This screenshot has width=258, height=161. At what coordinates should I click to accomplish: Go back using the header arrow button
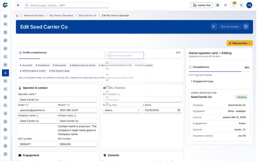(x=214, y=27)
